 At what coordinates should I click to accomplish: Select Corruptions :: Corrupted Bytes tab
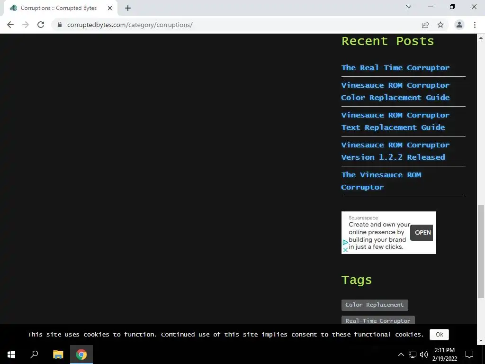tap(59, 8)
